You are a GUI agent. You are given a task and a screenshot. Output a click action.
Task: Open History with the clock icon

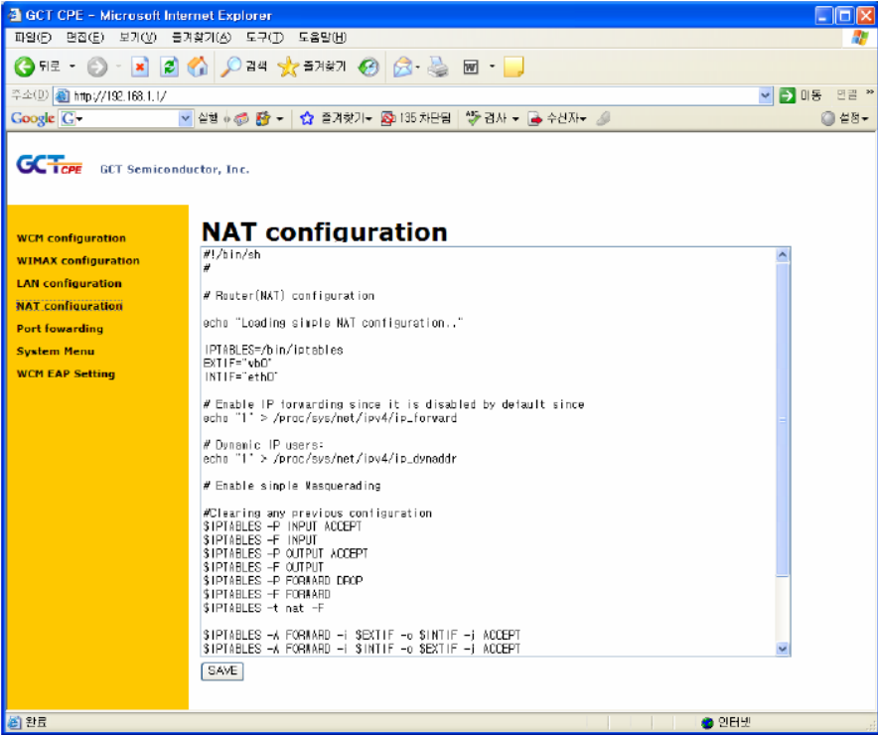tap(368, 67)
